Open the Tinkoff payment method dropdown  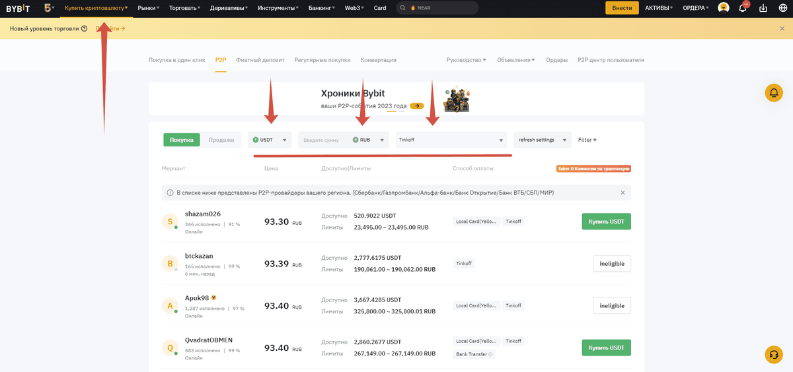coord(451,140)
